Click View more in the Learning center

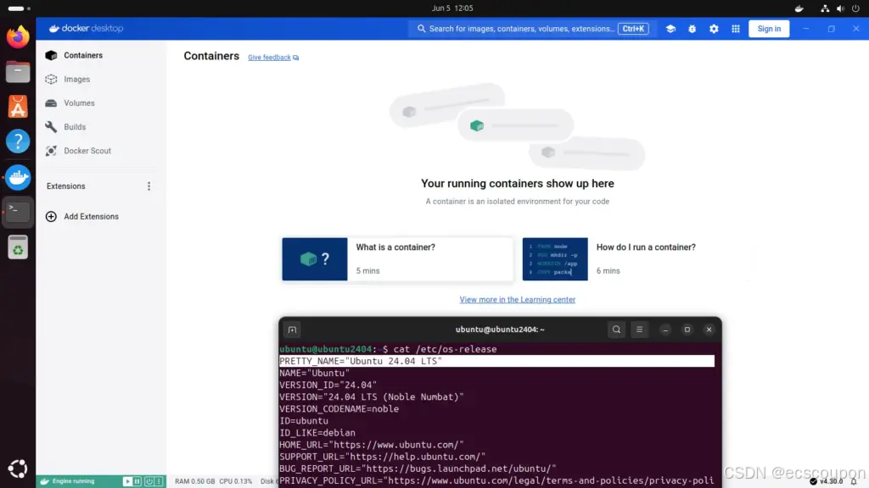517,299
